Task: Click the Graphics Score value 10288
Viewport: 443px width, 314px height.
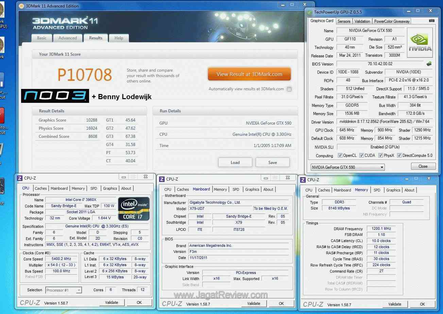Action: pos(91,120)
